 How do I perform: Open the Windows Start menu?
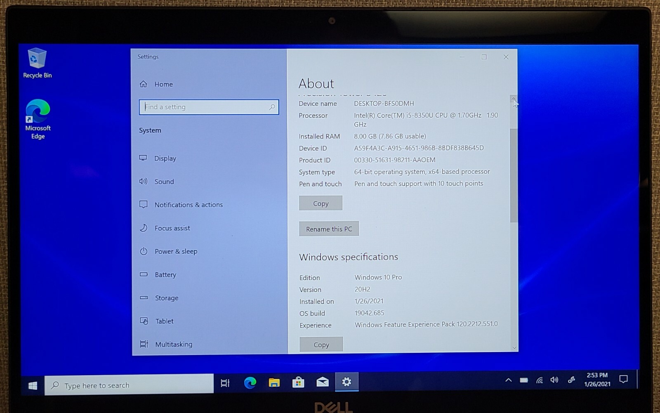tap(33, 385)
